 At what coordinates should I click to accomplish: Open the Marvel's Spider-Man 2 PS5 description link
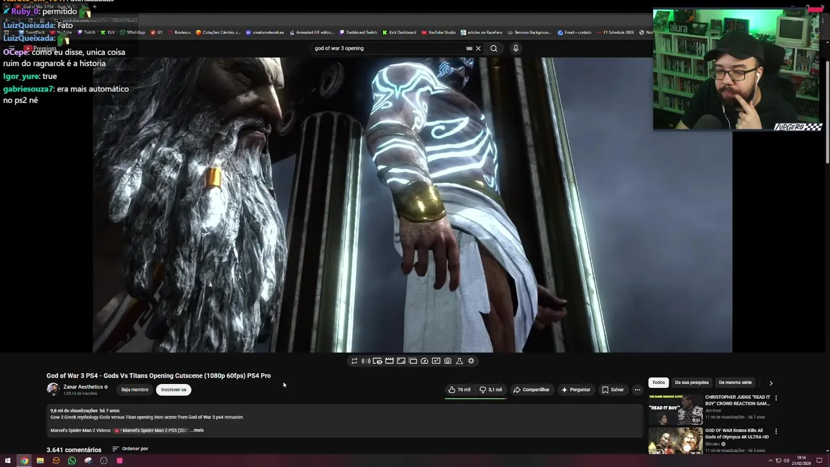point(152,430)
